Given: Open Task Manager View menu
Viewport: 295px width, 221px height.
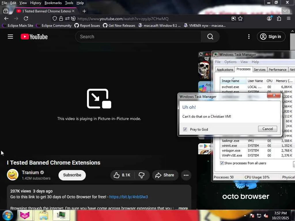Looking at the screenshot, I should click(x=244, y=62).
